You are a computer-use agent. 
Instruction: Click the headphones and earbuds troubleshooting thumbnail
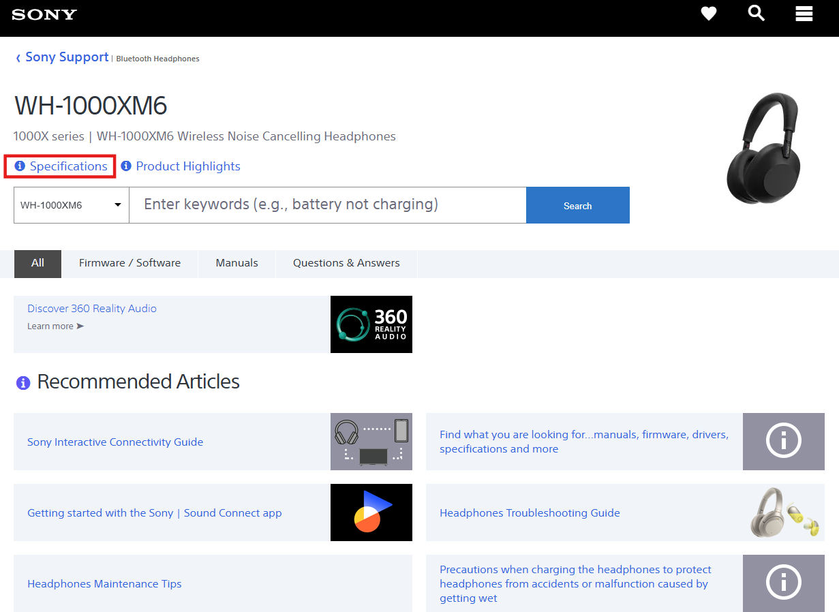784,512
